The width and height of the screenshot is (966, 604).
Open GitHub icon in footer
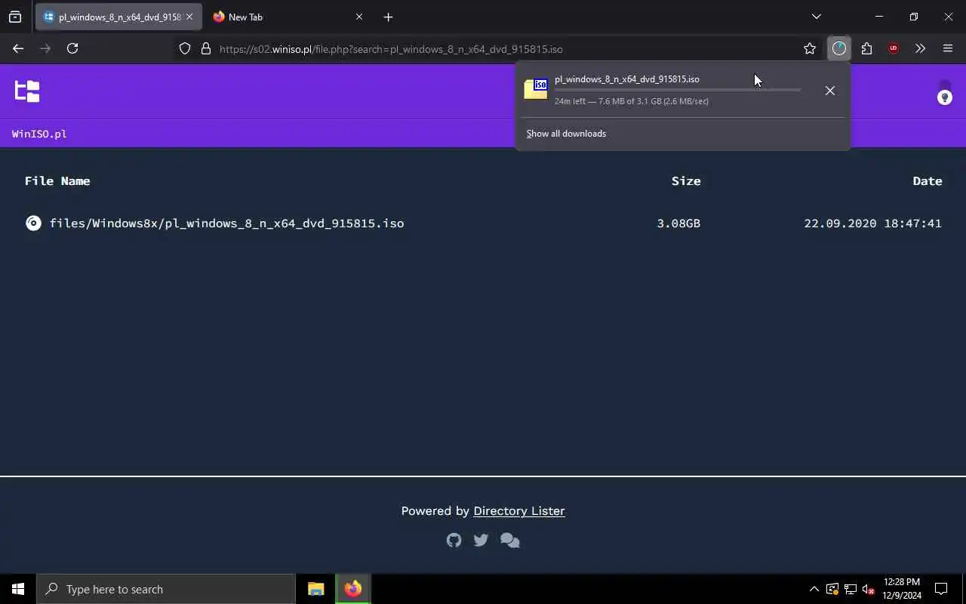point(454,540)
